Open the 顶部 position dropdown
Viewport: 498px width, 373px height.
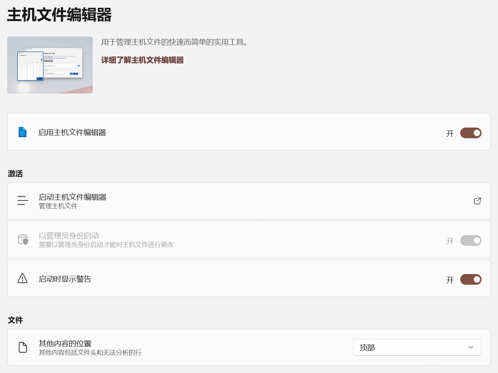click(x=417, y=347)
